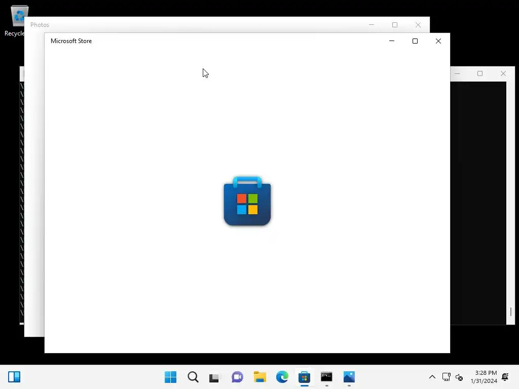Close the Photos window
The image size is (519, 389).
pyautogui.click(x=418, y=25)
